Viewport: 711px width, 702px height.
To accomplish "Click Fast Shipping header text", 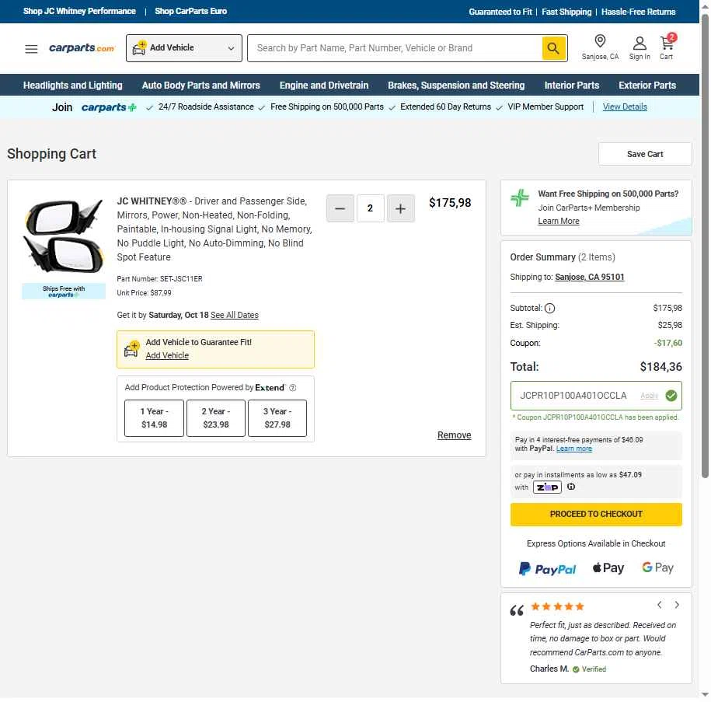I will coord(566,12).
